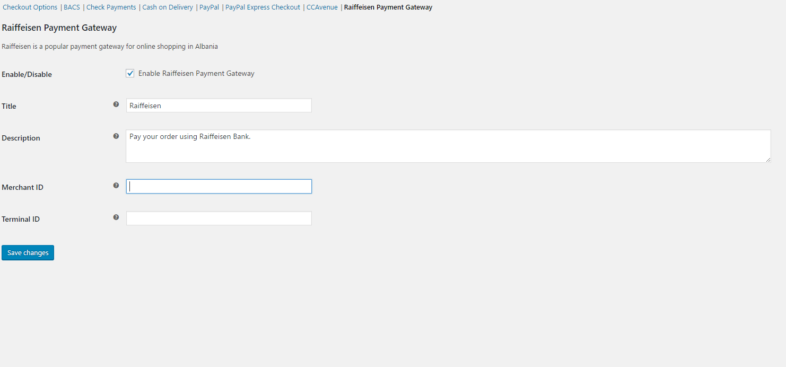Click the help icon next to Description
This screenshot has height=367, width=786.
click(116, 136)
